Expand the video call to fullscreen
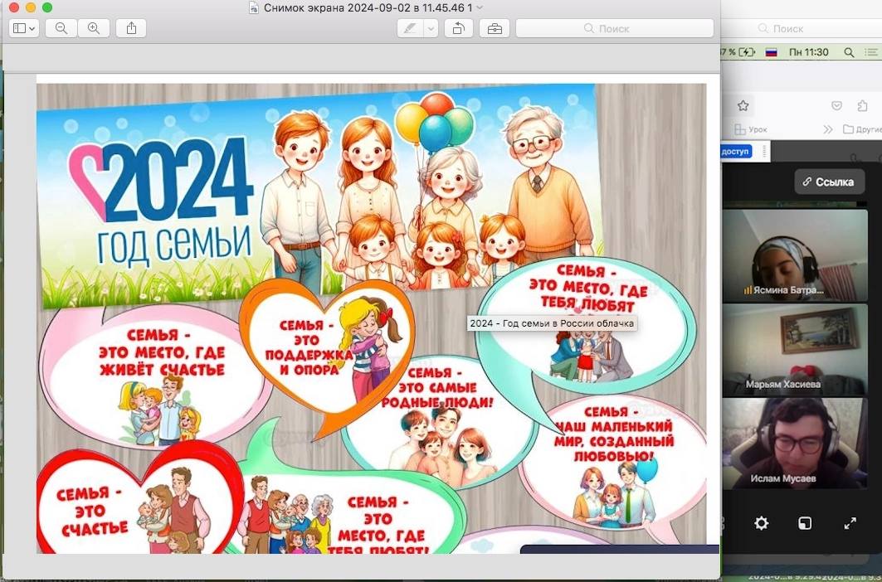882x582 pixels. (x=850, y=523)
